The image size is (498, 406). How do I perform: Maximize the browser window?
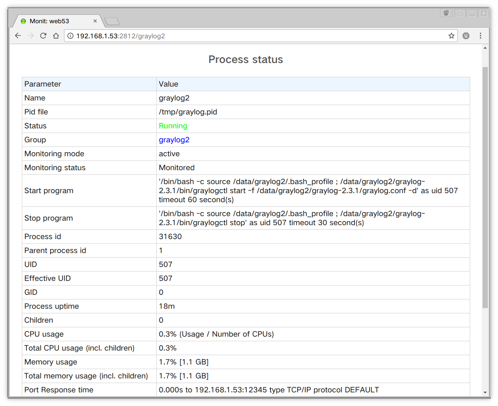pos(472,13)
